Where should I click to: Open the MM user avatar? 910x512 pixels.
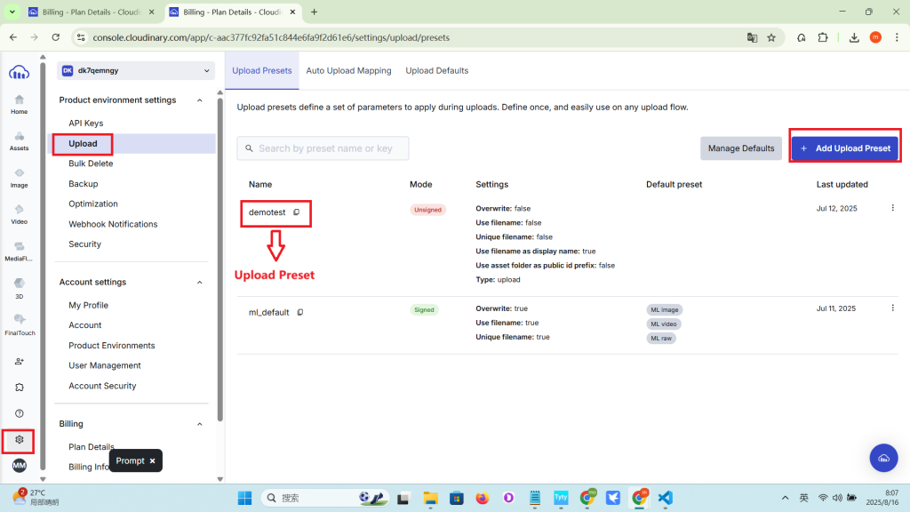click(x=20, y=466)
